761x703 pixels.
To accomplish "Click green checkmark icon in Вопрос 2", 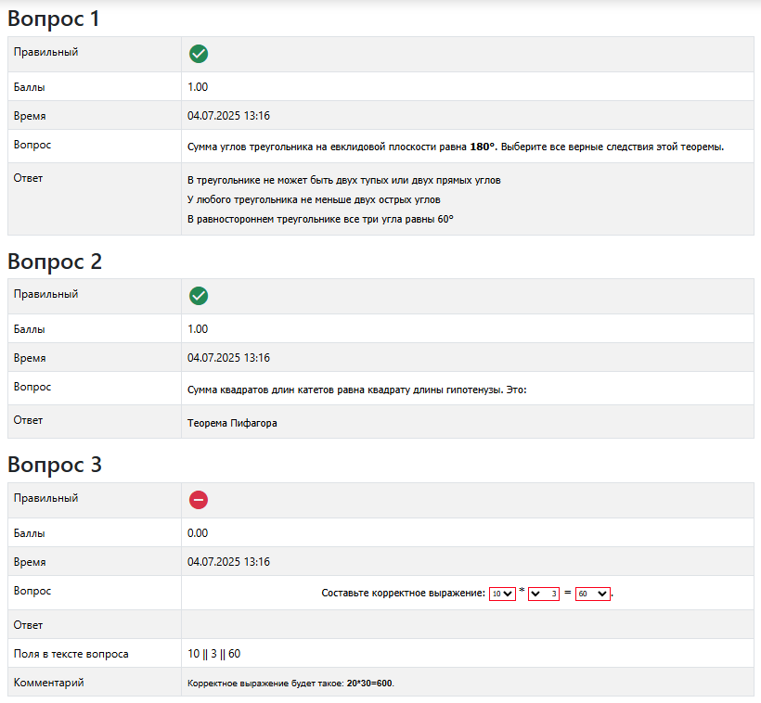I will [x=198, y=296].
